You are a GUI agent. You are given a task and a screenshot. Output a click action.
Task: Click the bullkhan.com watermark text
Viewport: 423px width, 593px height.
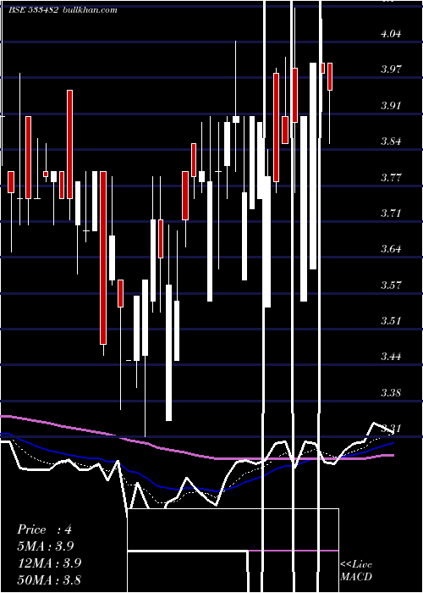[90, 10]
